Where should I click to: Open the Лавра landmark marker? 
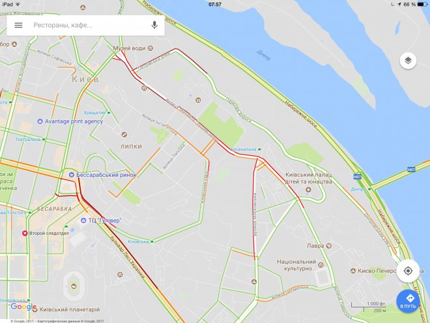click(329, 246)
